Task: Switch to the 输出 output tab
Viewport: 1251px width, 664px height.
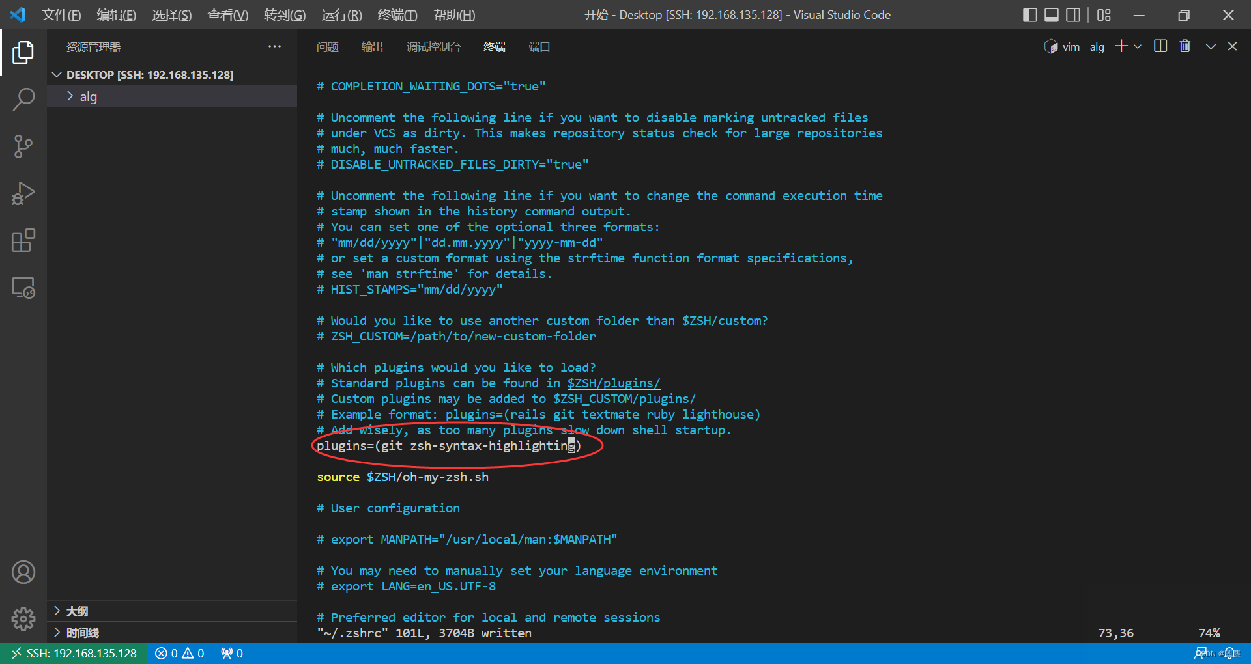Action: pos(372,47)
